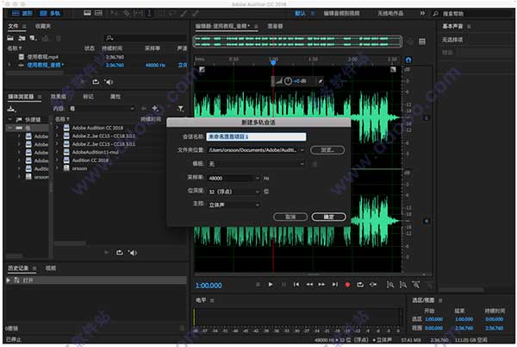The width and height of the screenshot is (517, 347).
Task: Open Media Browser contents dropdown
Action: point(102,108)
